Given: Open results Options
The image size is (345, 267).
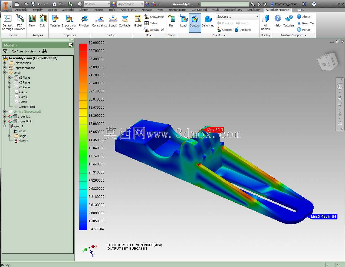Looking at the screenshot, I should click(x=225, y=30).
